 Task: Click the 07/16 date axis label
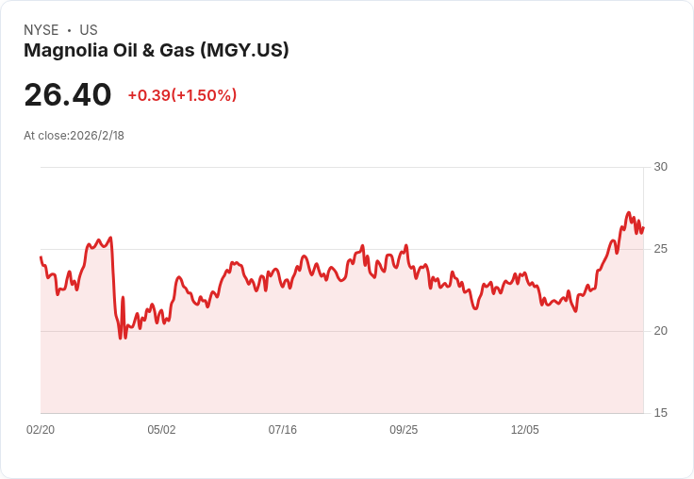click(282, 430)
